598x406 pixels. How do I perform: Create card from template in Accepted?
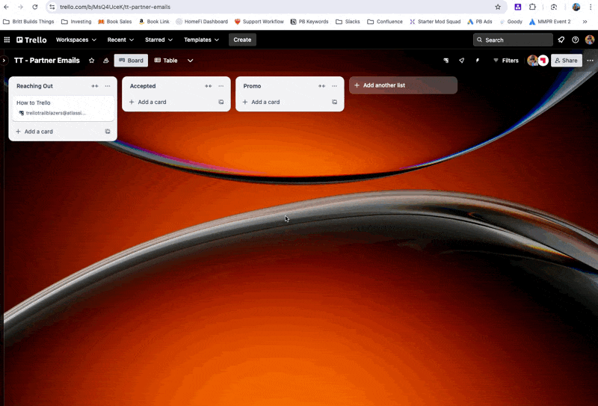221,102
